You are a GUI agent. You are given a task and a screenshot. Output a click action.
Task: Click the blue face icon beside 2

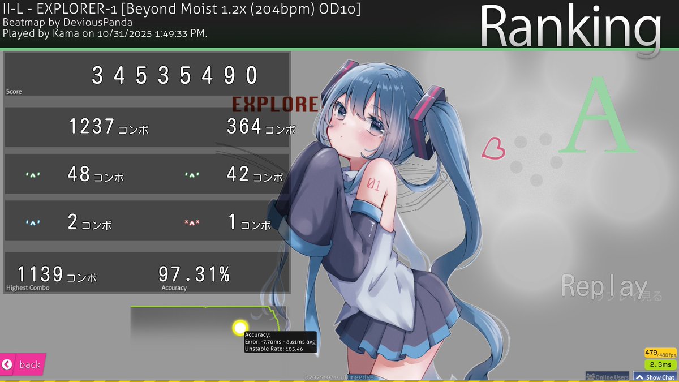(x=34, y=223)
